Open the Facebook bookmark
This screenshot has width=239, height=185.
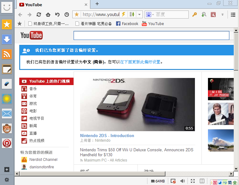127,24
